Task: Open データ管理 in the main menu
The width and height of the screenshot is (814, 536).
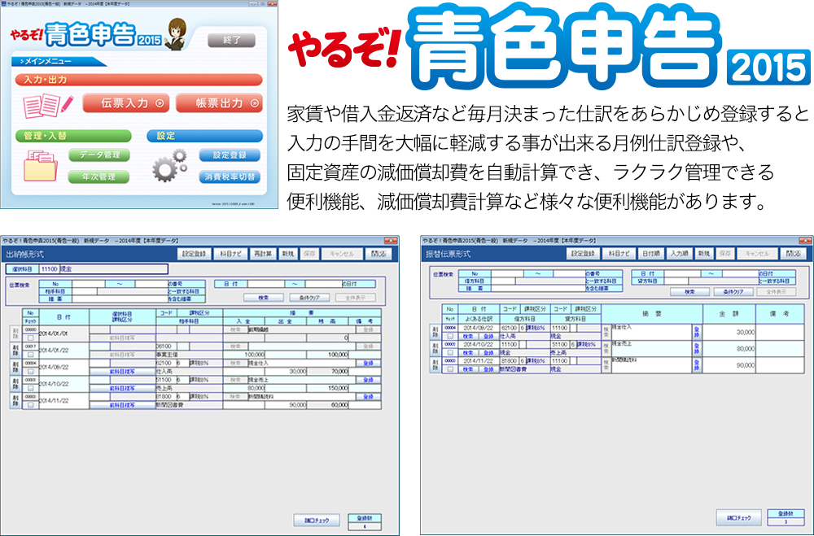Action: click(99, 155)
